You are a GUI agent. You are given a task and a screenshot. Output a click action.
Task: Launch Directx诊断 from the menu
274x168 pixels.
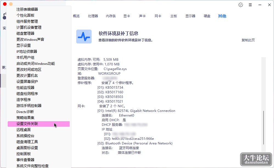point(39,112)
